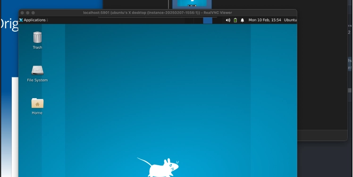The width and height of the screenshot is (353, 177).
Task: Open the Applications menu
Action: tap(33, 20)
